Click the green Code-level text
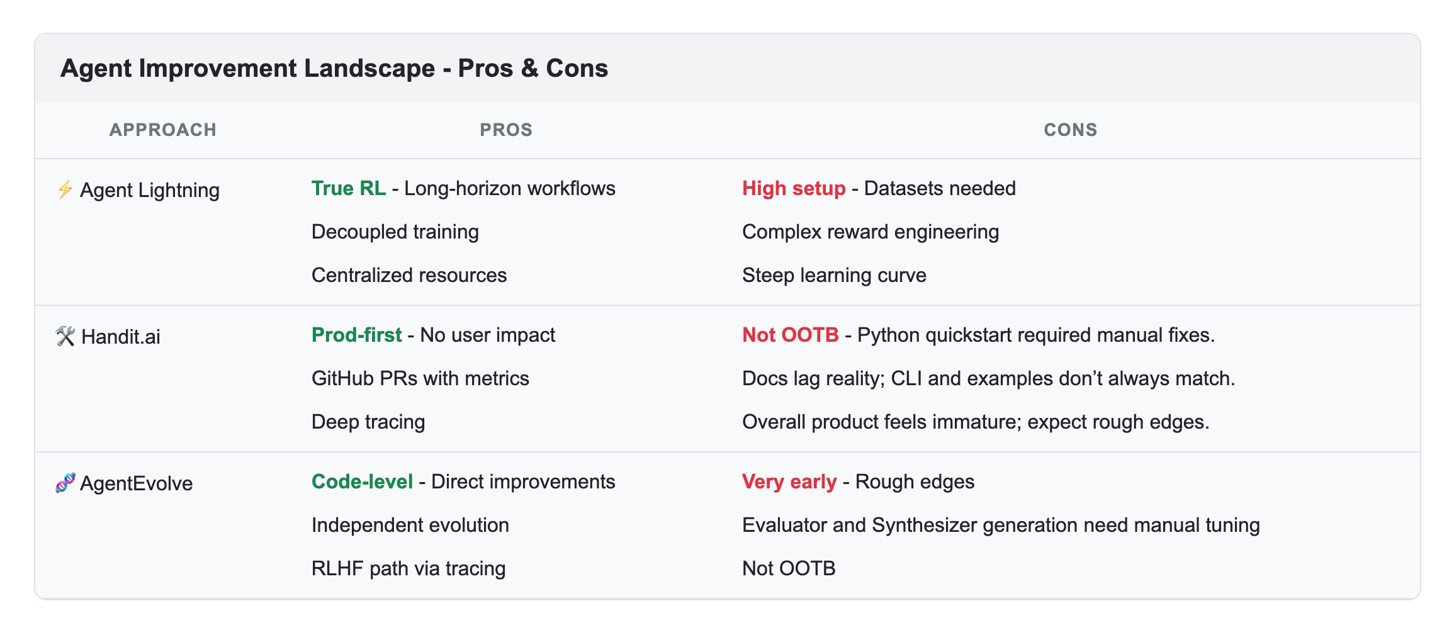This screenshot has height=642, width=1454. point(362,481)
